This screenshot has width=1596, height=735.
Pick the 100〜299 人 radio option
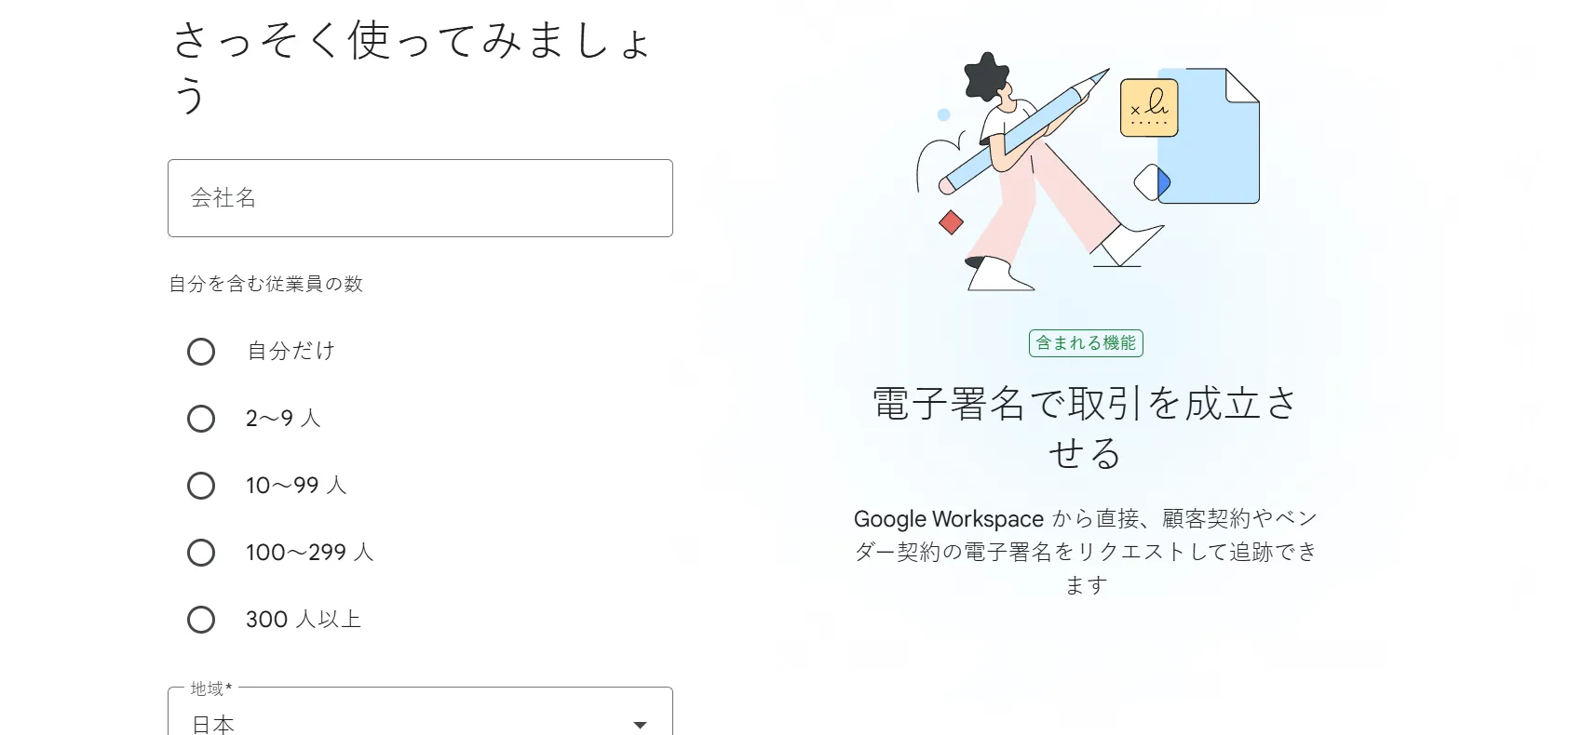[x=201, y=553]
